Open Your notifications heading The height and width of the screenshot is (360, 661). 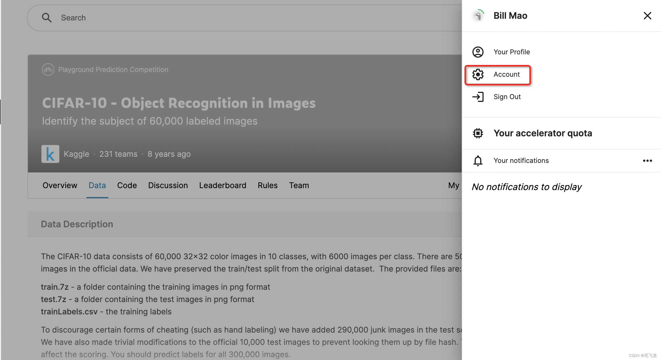(521, 161)
